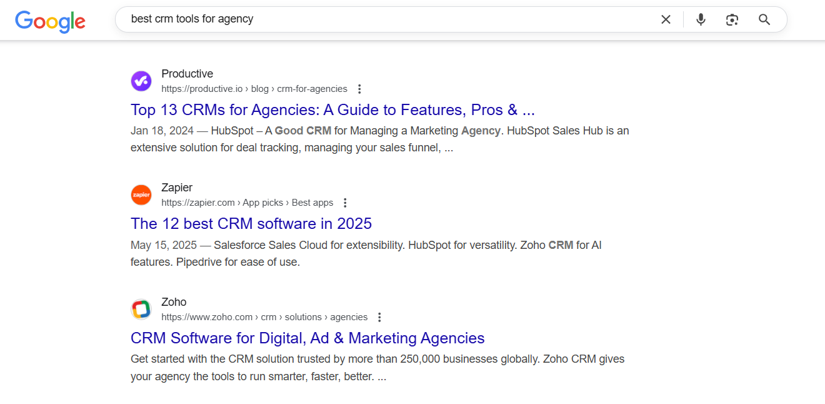
Task: Open the Top 13 CRMs for Agencies article
Action: coord(332,109)
